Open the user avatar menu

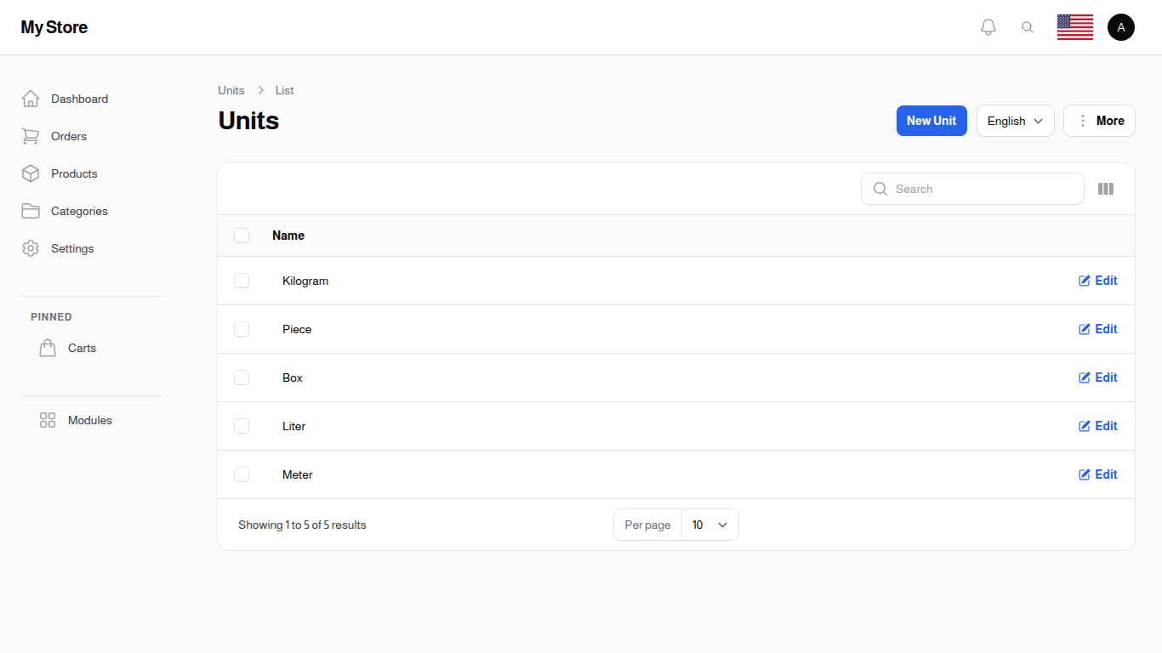1120,27
